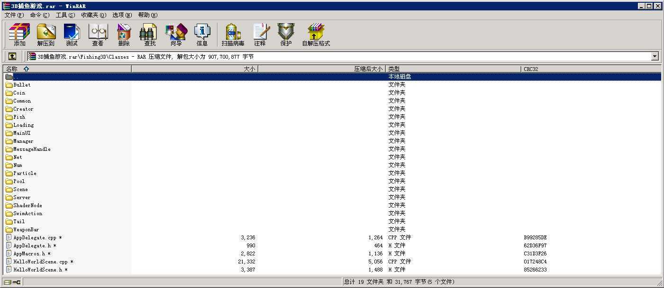This screenshot has height=288, width=664.
Task: Click the 注释 (Comment) toolbar icon
Action: (260, 35)
